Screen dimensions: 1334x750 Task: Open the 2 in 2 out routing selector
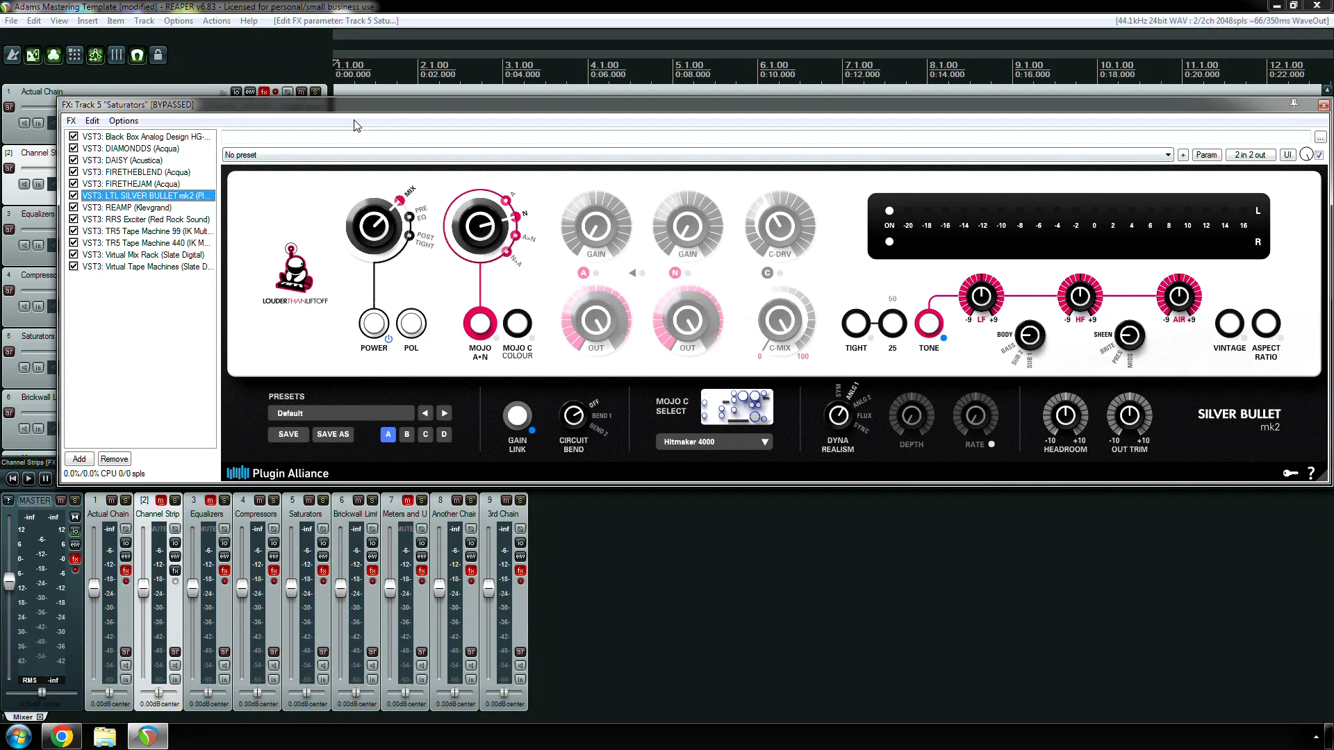click(1250, 155)
